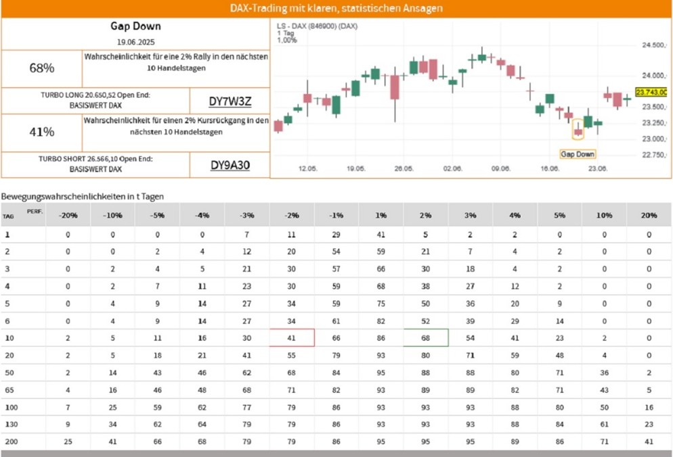Click the 2% Kursrückgang probability description text
Viewport: 673px width, 457px height.
point(176,126)
